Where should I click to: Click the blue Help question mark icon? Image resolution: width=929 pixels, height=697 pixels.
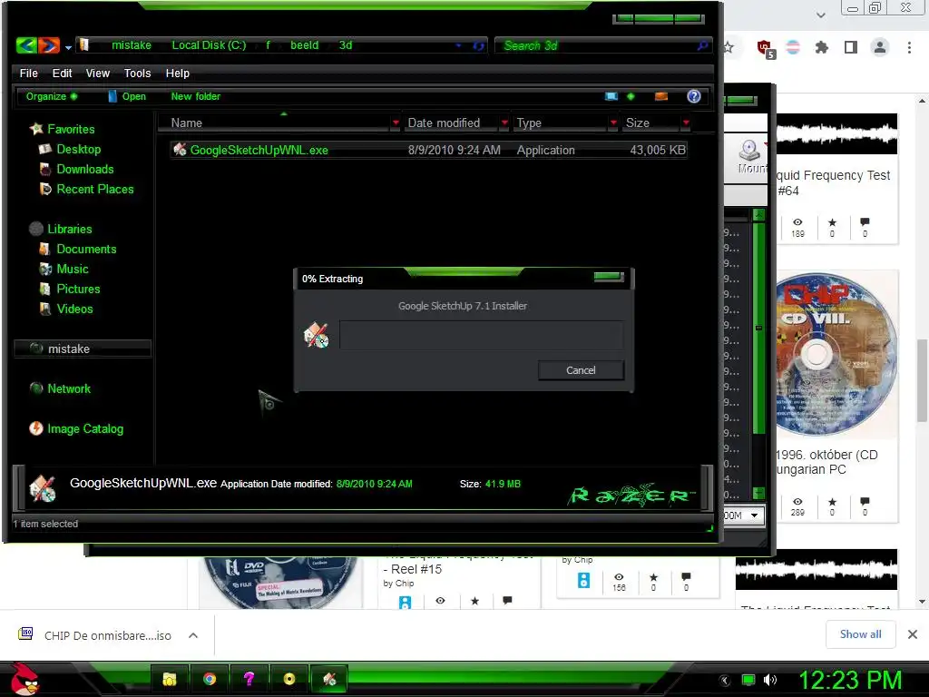pos(694,96)
